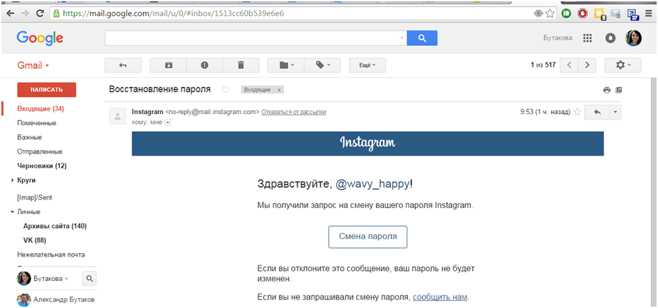Open Нежелательная почта folder
Image resolution: width=658 pixels, height=308 pixels.
click(x=51, y=254)
